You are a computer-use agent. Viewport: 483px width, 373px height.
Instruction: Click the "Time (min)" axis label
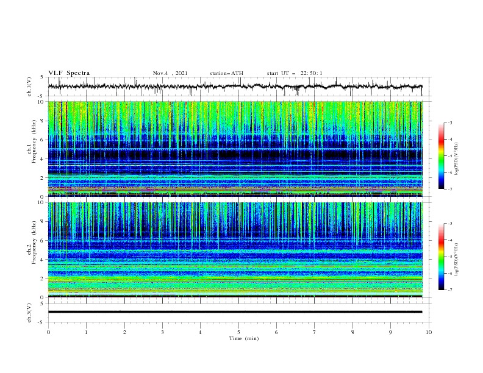tap(244, 338)
